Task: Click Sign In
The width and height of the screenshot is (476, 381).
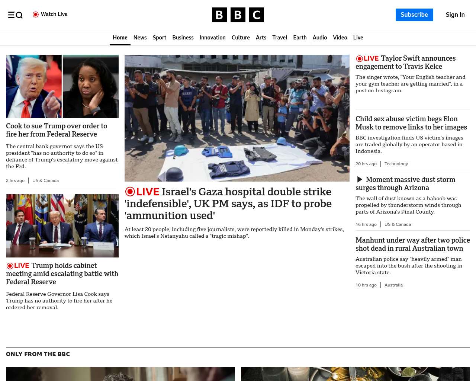Action: (x=455, y=15)
